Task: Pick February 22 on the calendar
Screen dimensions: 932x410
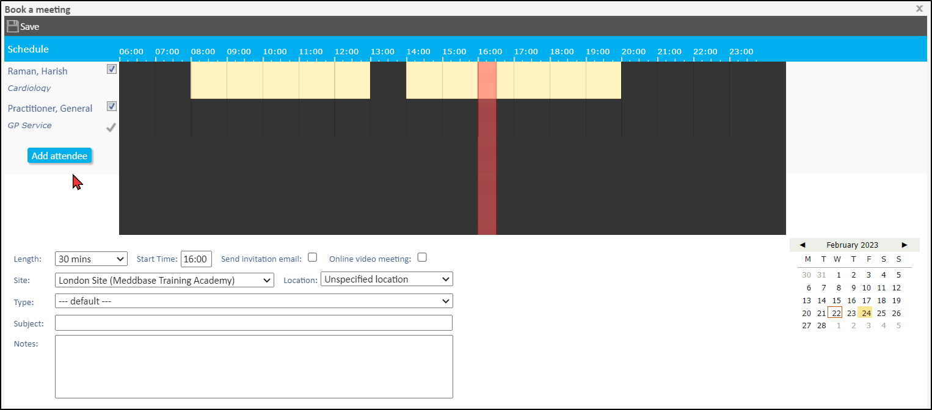Action: pos(836,313)
